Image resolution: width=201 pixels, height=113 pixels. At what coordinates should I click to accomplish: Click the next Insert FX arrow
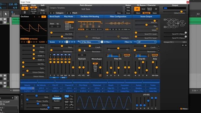(x=186, y=45)
